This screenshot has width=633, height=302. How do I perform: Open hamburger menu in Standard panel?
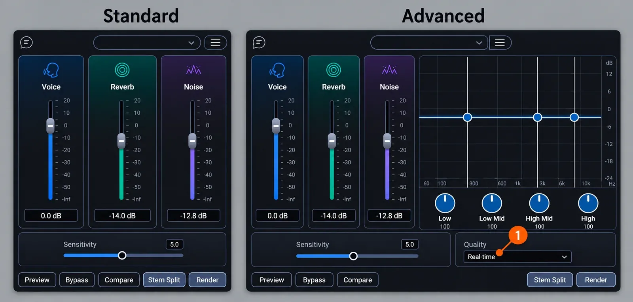pos(216,43)
